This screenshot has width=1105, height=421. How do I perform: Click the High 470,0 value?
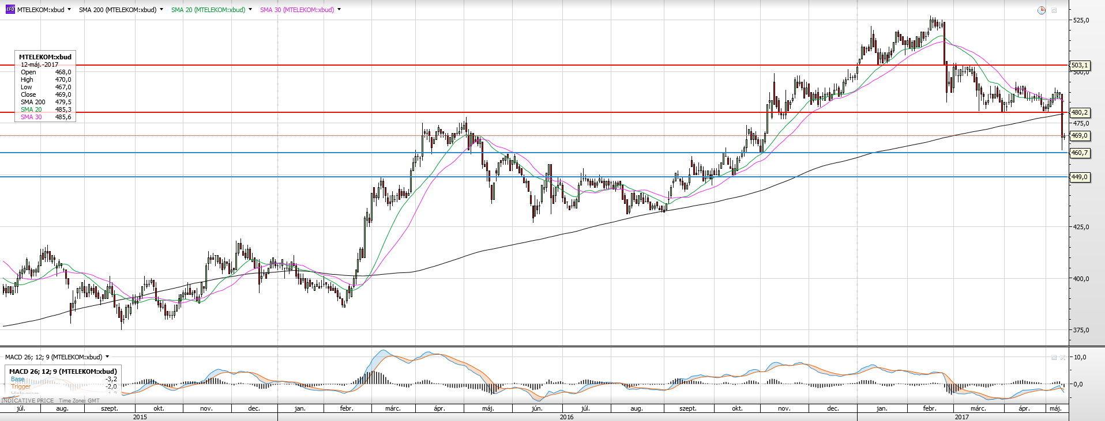point(63,79)
